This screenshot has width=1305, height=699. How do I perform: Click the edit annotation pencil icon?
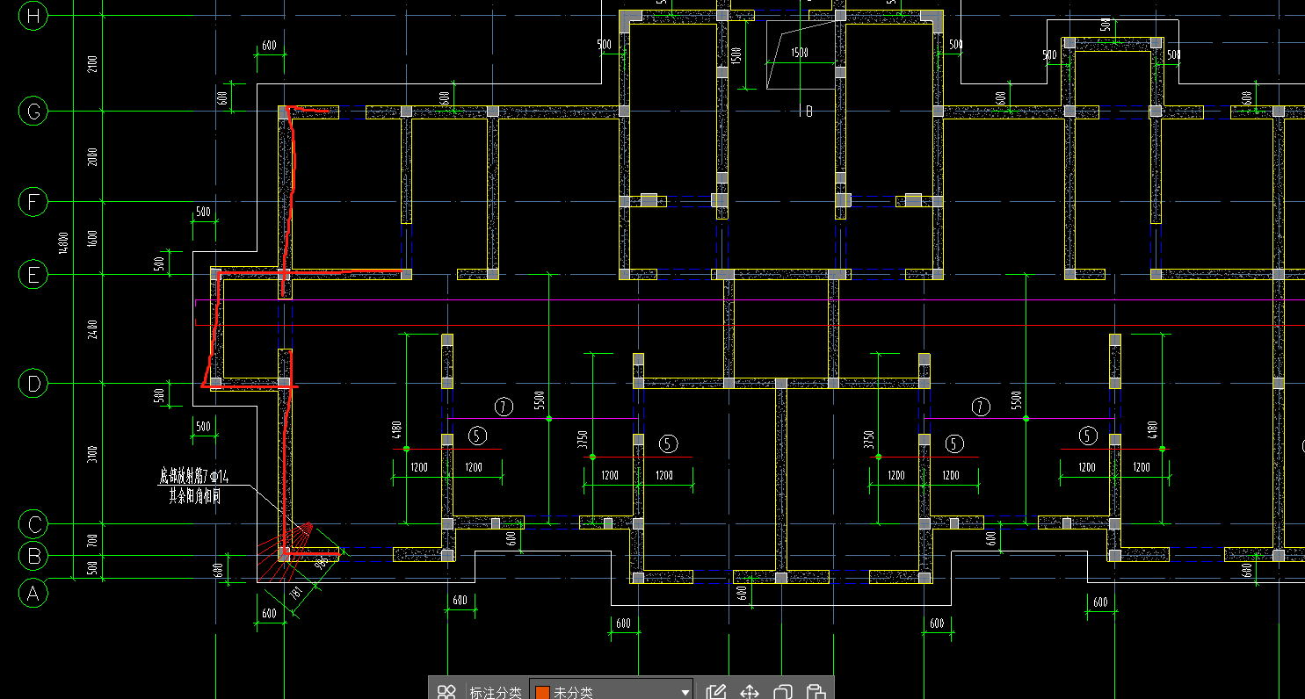(x=716, y=692)
